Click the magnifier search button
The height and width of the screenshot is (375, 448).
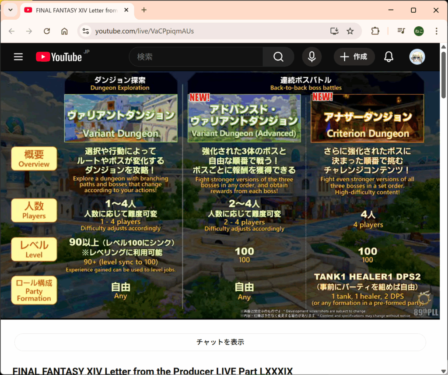click(278, 57)
